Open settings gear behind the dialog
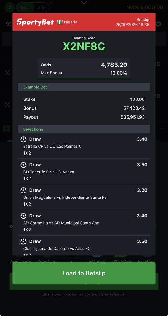Screen dimensions: 168x316 159,24
